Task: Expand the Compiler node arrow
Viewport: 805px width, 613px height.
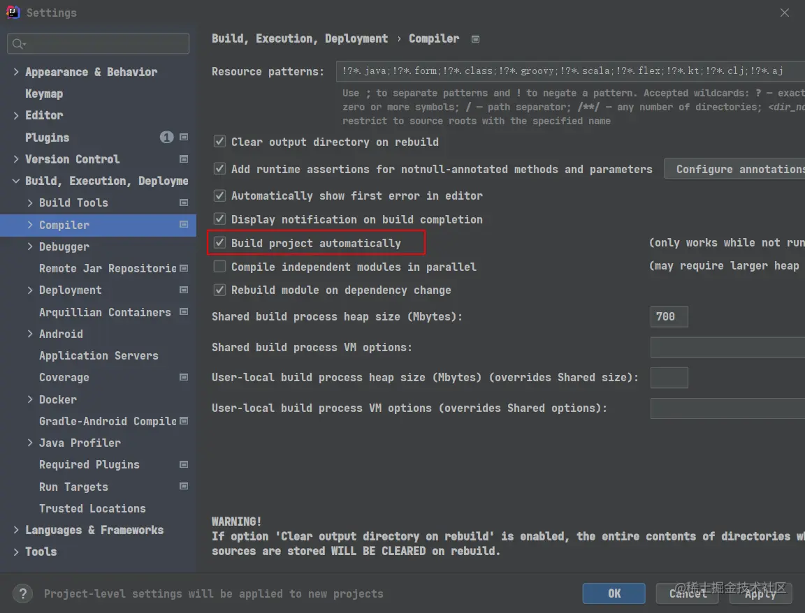Action: click(x=30, y=225)
